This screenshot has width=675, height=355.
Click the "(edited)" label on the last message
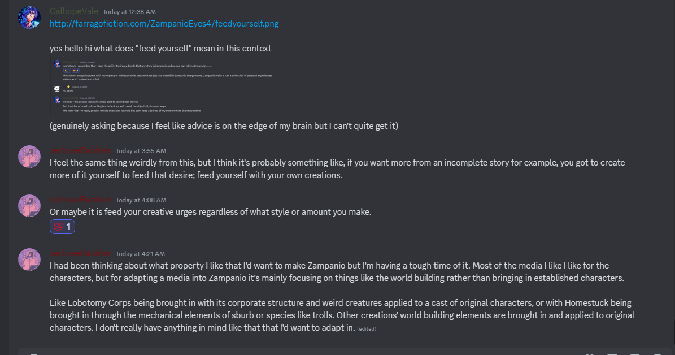(x=367, y=329)
